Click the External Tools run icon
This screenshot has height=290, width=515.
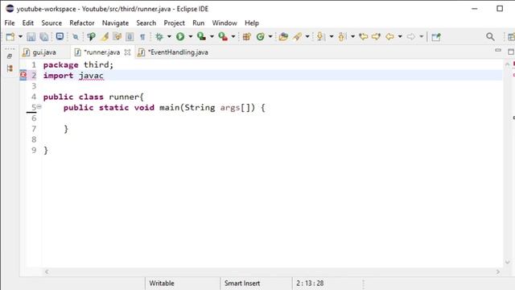[223, 36]
